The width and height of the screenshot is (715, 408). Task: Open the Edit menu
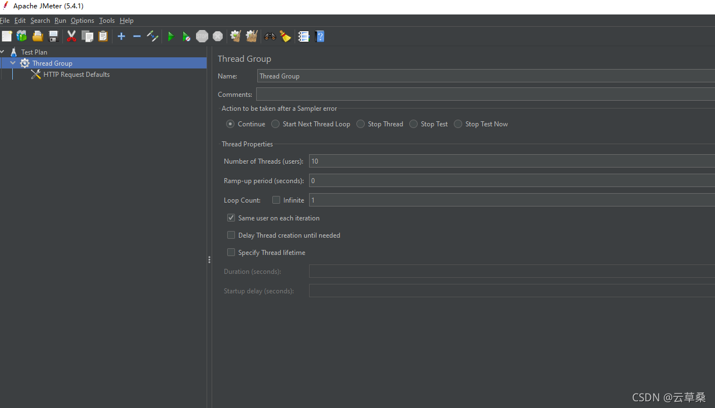(20, 21)
